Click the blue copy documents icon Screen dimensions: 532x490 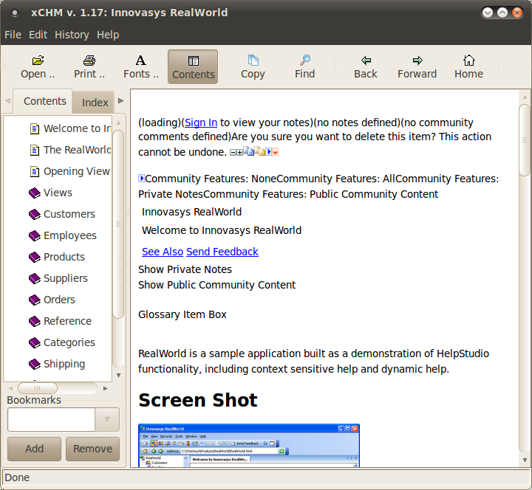tap(248, 151)
